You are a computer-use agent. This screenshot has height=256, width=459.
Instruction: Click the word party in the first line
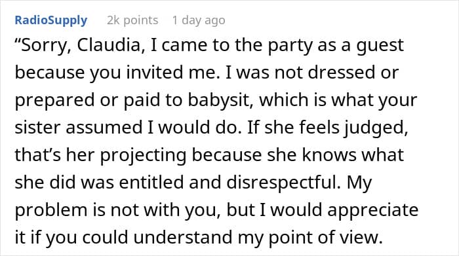(290, 46)
